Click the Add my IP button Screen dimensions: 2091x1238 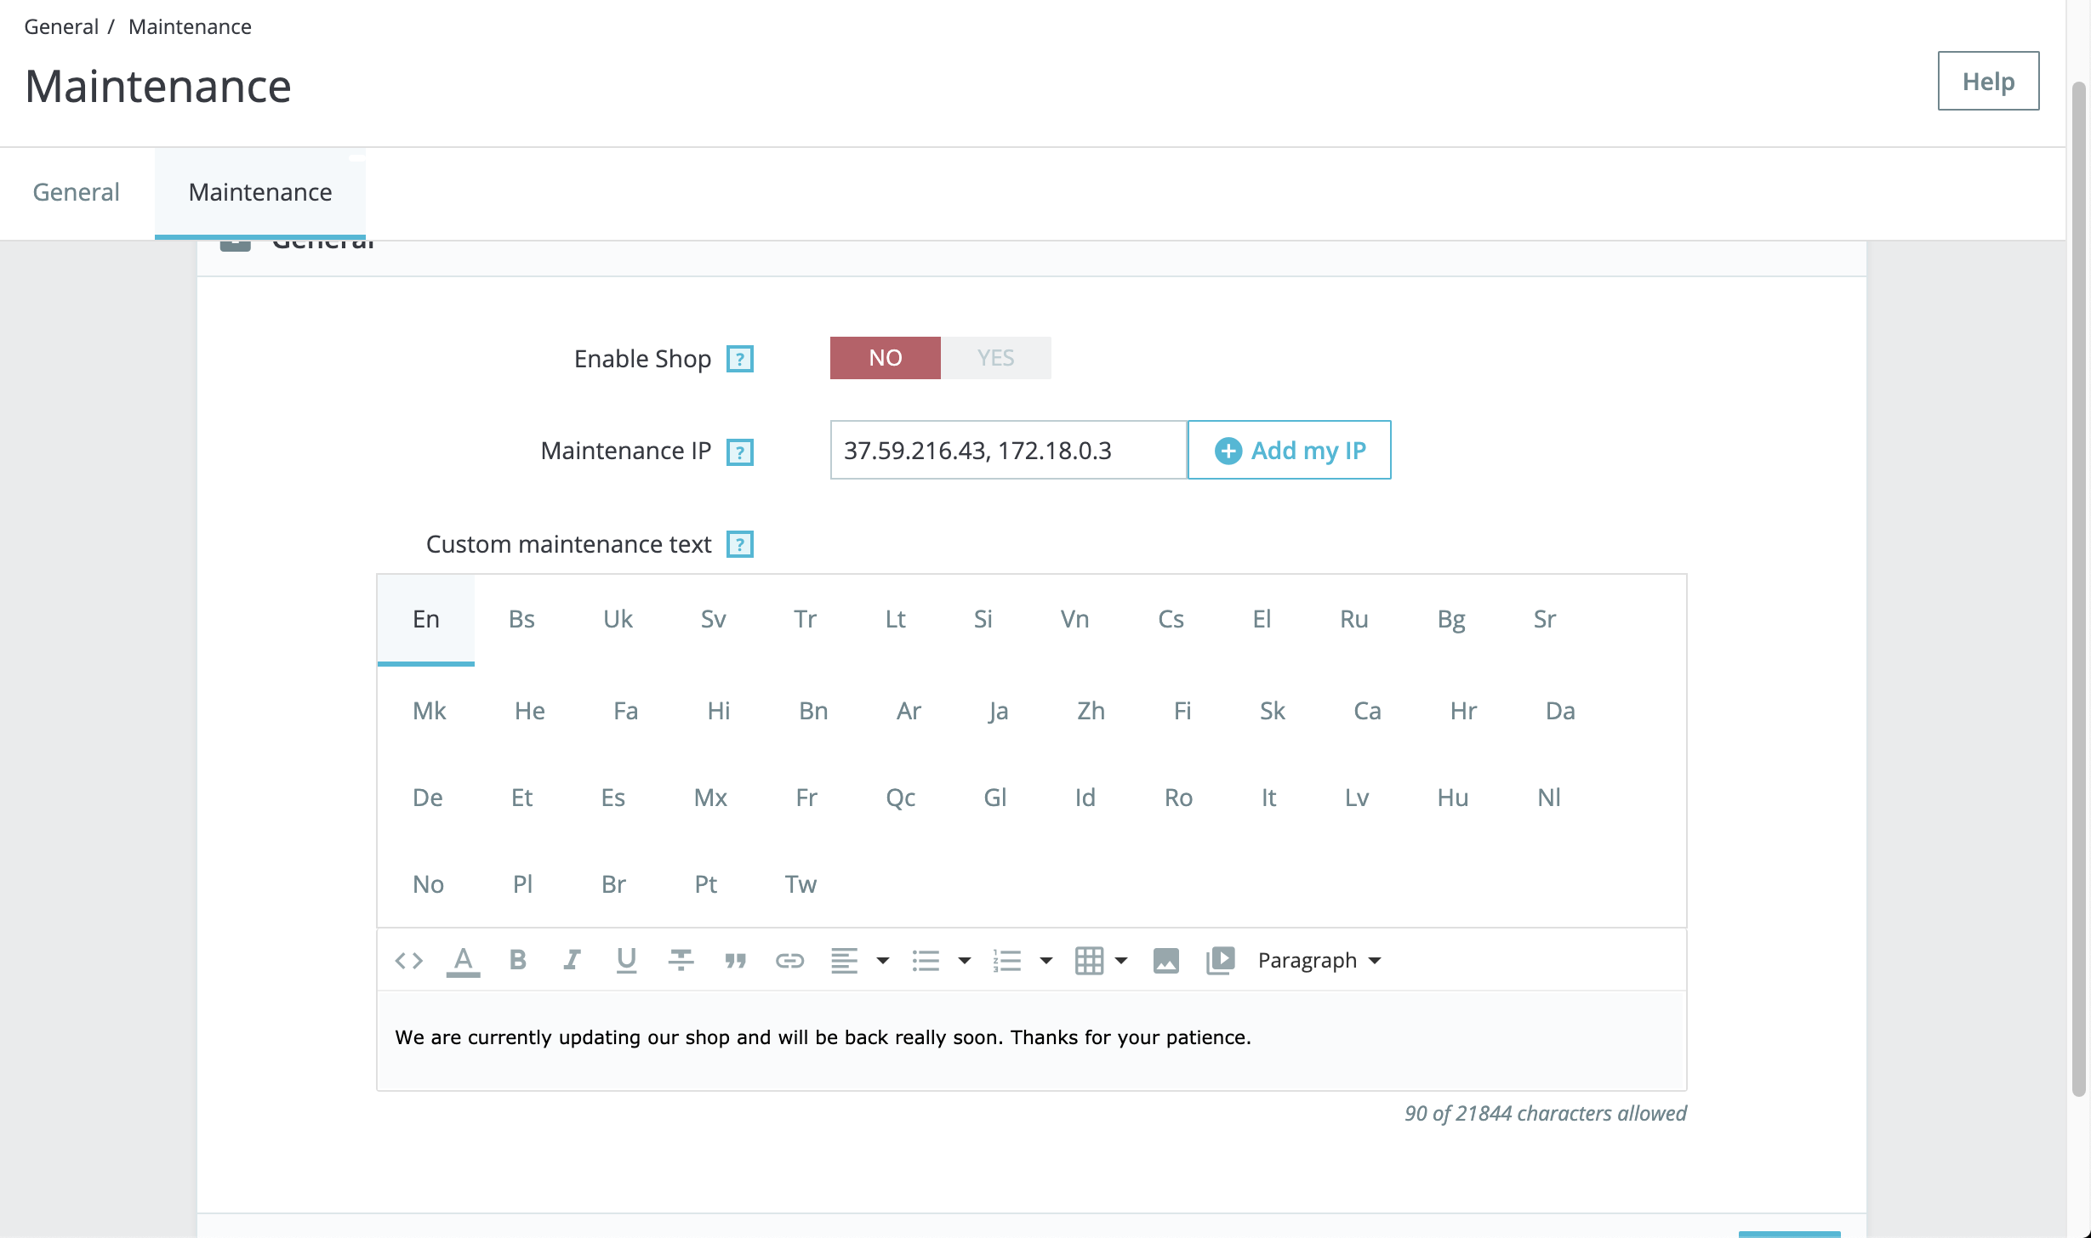pos(1289,451)
